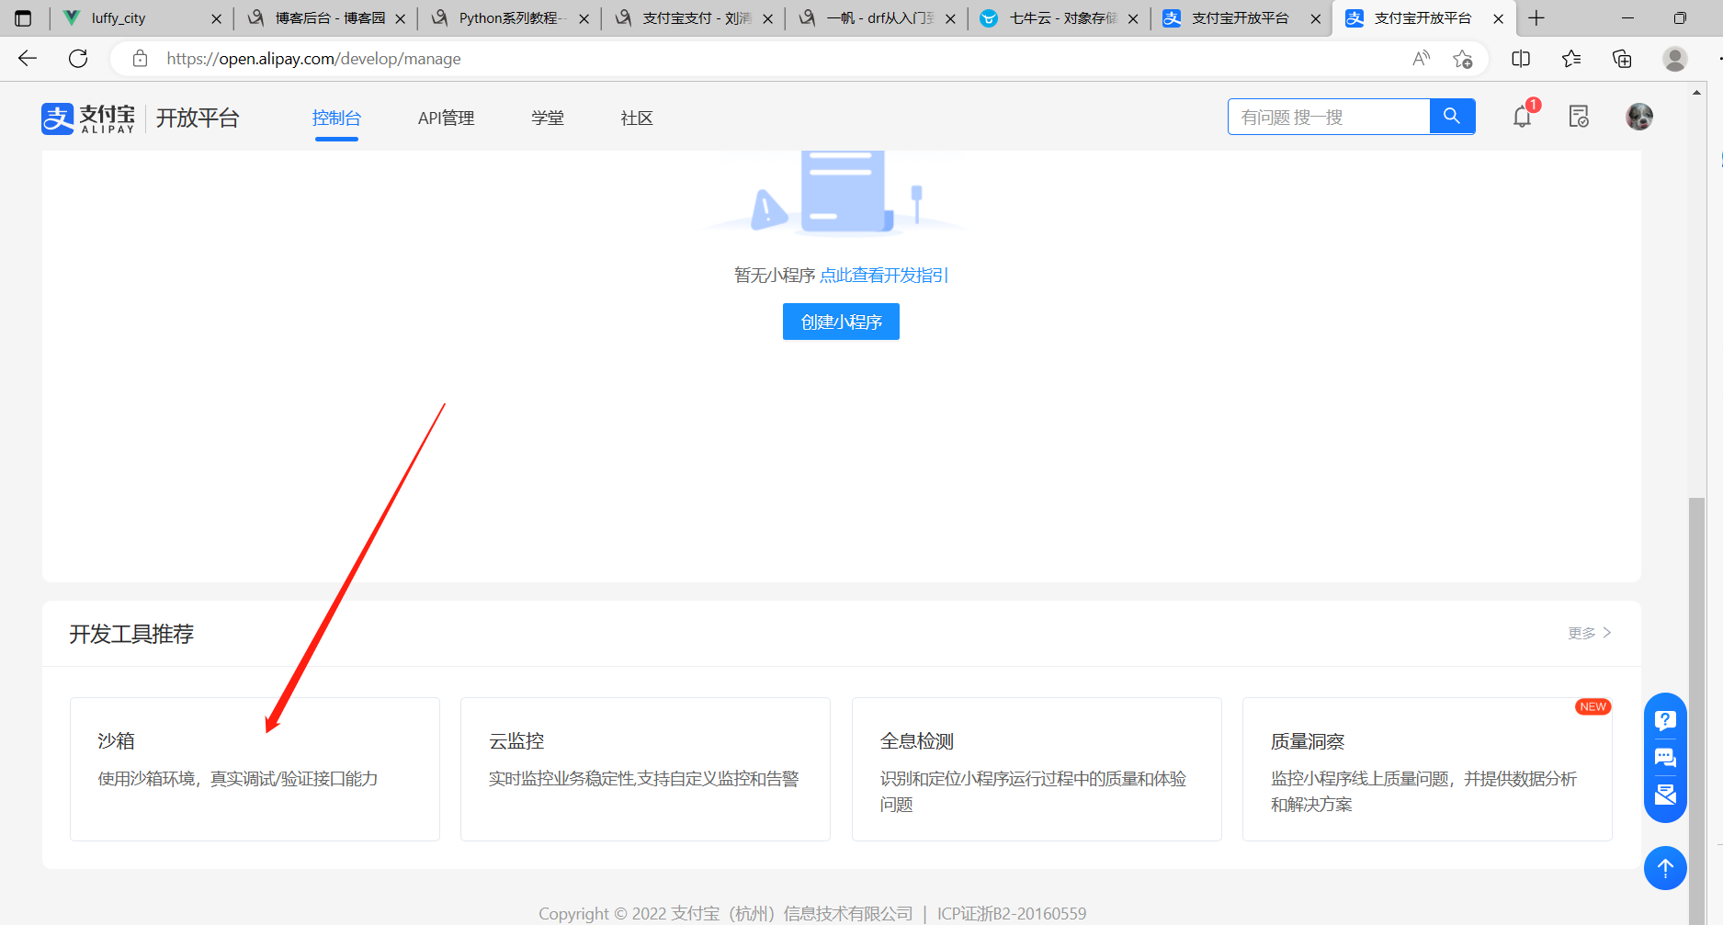
Task: Click the 创建小程序 button
Action: tap(841, 321)
